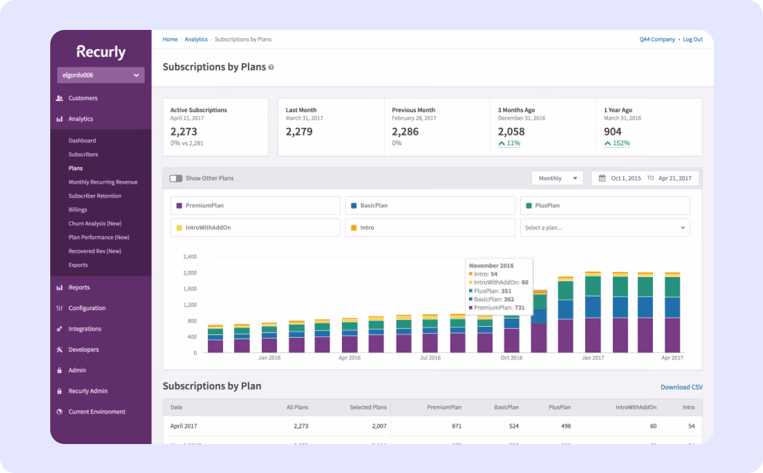Image resolution: width=763 pixels, height=473 pixels.
Task: Click the Analytics bar chart icon
Action: coord(59,119)
